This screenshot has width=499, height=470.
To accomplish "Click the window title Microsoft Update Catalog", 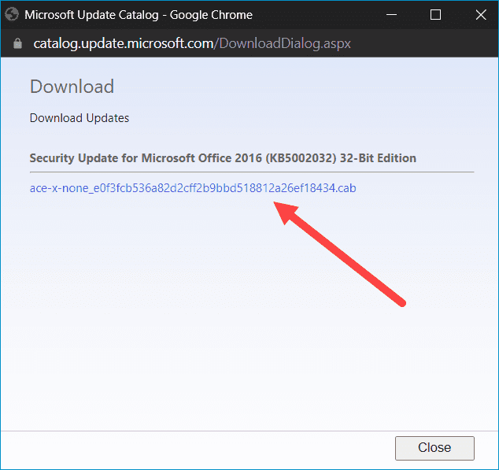I will click(x=139, y=15).
